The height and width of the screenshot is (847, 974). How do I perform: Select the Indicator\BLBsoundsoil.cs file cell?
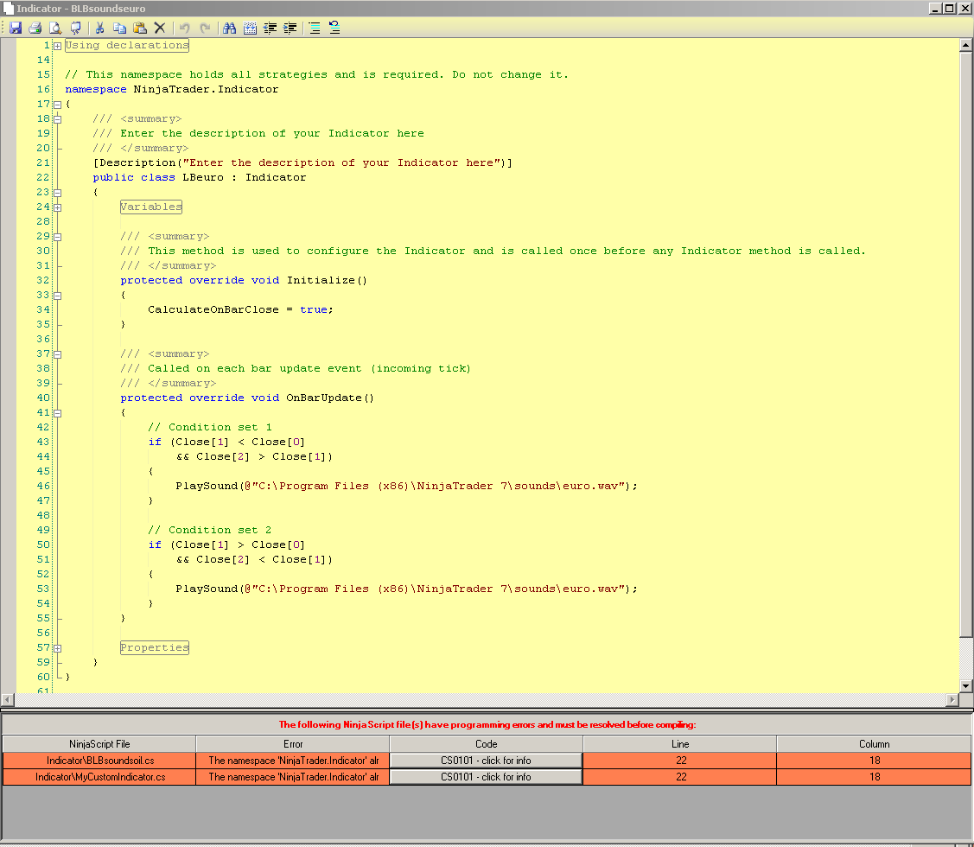click(x=99, y=761)
